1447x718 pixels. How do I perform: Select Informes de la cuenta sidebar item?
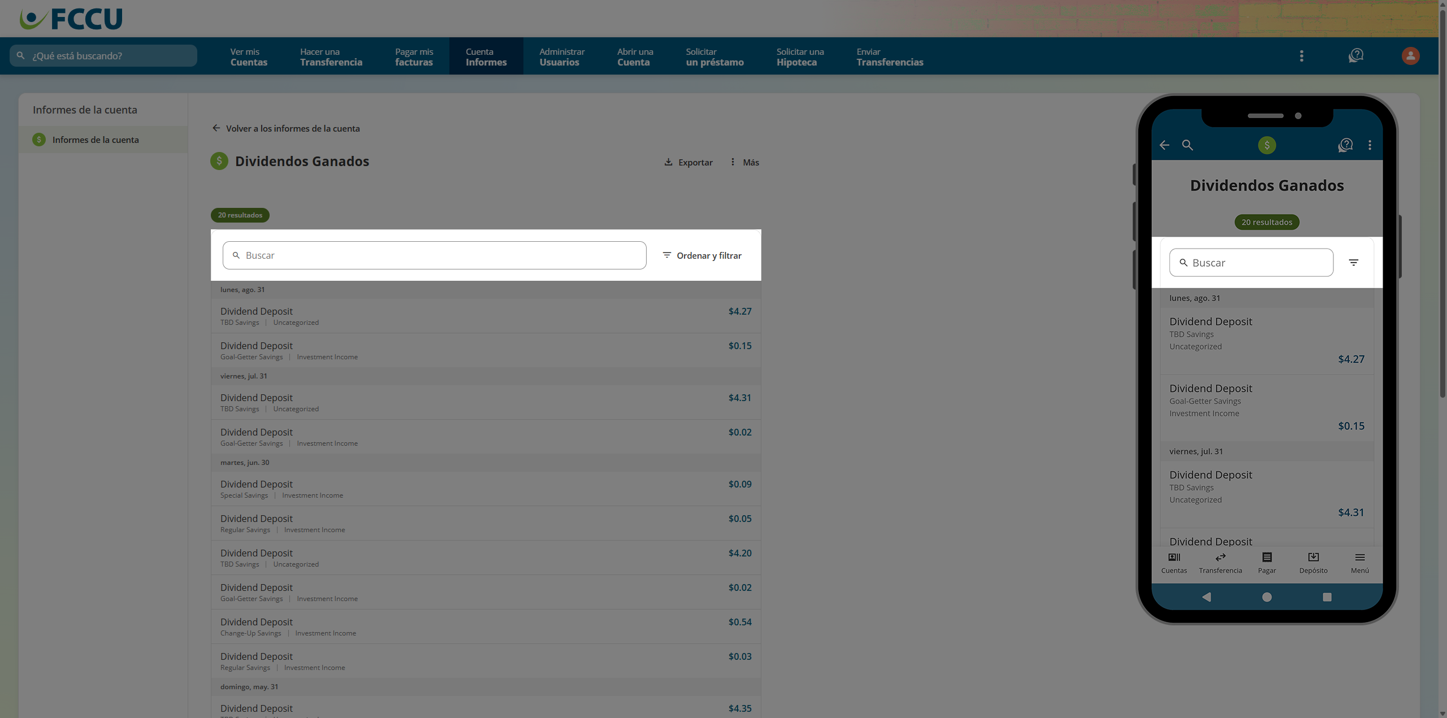click(103, 140)
